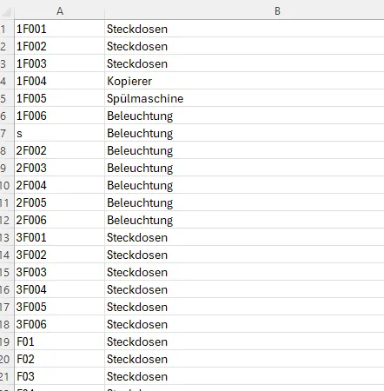The image size is (384, 391).
Task: Select cell containing F01
Action: [59, 341]
